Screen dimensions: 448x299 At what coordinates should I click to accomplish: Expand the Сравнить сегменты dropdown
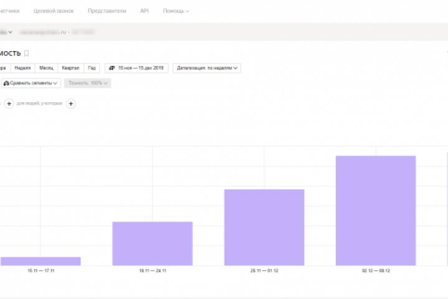(x=30, y=83)
